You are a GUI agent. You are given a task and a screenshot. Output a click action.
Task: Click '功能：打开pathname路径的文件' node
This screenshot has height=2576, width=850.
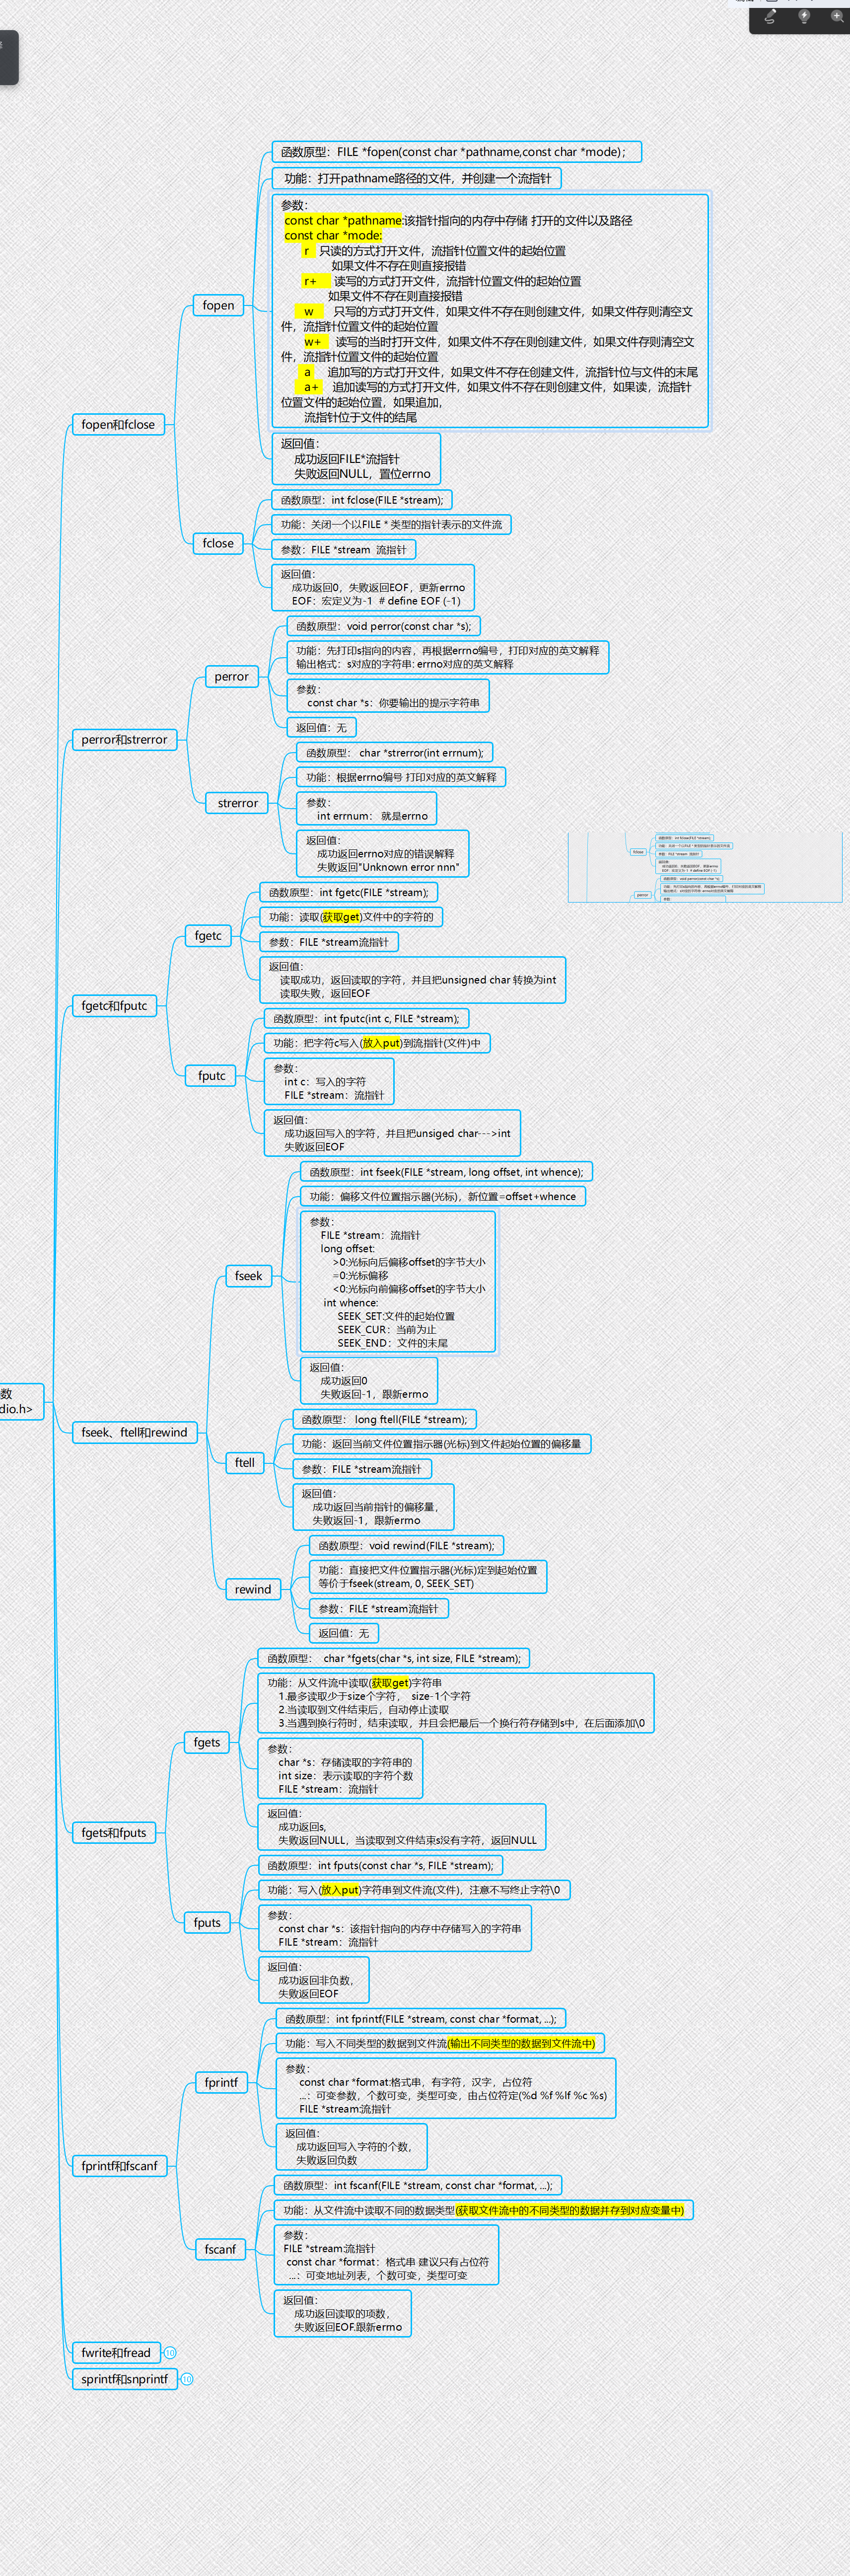tap(417, 178)
